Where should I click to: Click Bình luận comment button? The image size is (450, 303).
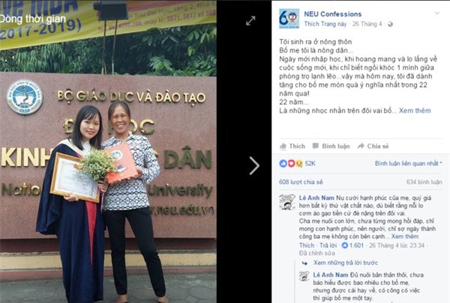point(331,146)
